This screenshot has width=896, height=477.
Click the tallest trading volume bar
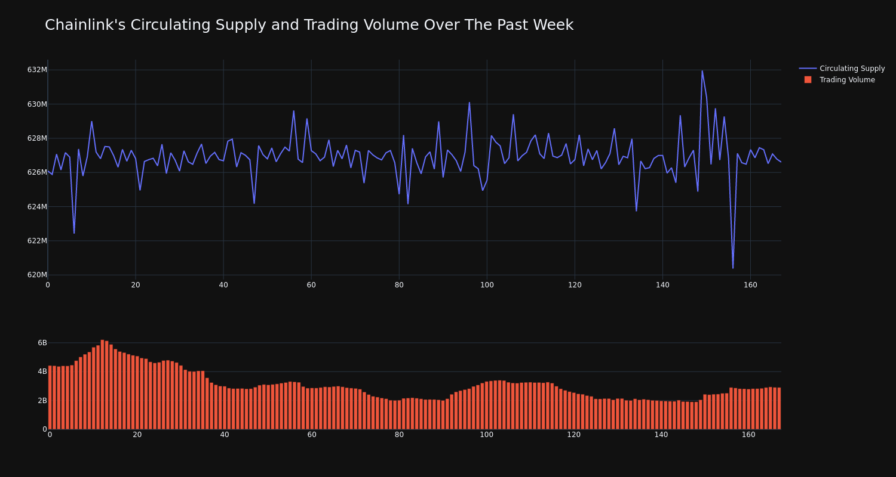[x=102, y=385]
